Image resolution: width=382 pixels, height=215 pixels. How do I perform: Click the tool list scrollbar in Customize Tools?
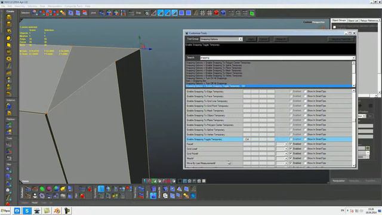pos(354,128)
